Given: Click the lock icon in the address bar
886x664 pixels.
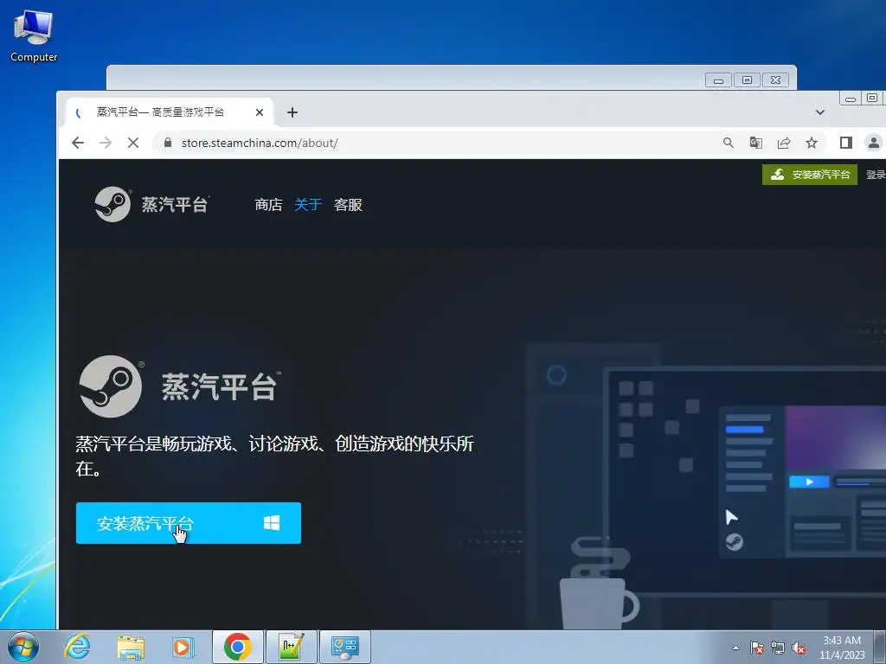Looking at the screenshot, I should pos(168,143).
